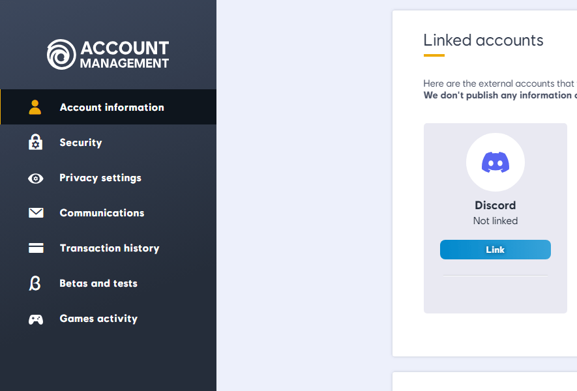Open the Account information menu label
Image resolution: width=577 pixels, height=391 pixels.
tap(111, 108)
